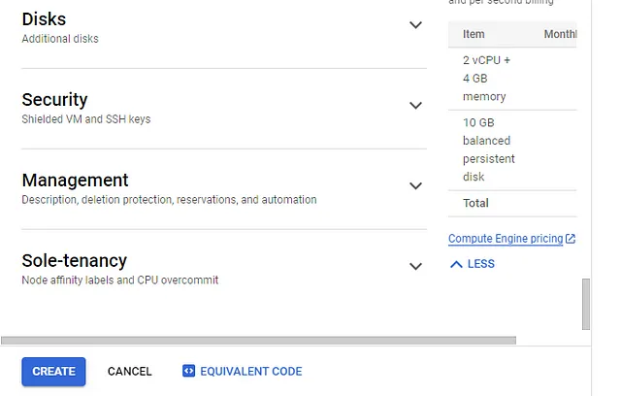Image resolution: width=621 pixels, height=396 pixels.
Task: Open Compute Engine pricing link
Action: [x=506, y=239]
